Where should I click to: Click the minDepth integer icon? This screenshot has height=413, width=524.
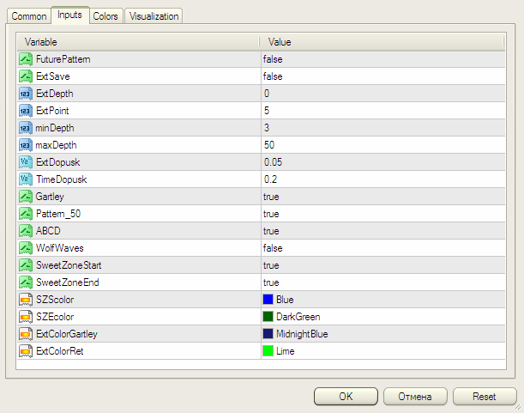pos(26,128)
